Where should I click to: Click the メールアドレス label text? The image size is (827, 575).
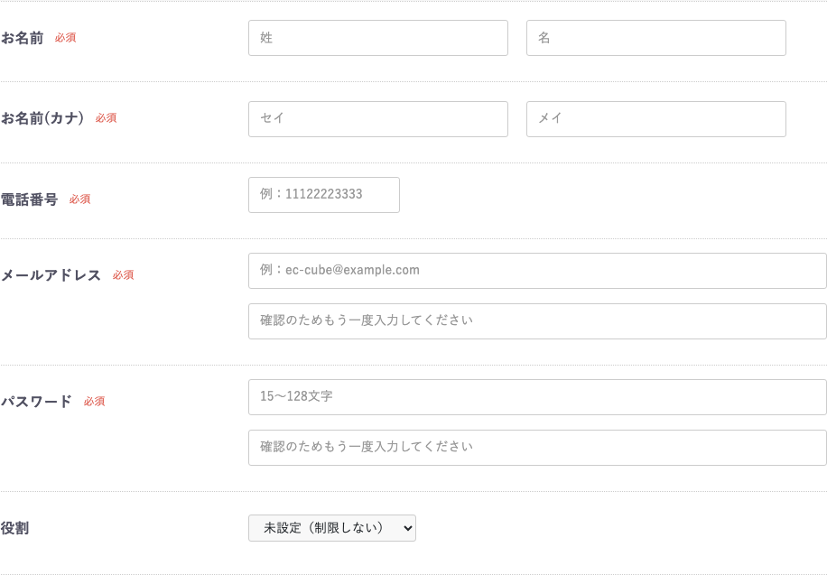[x=51, y=275]
